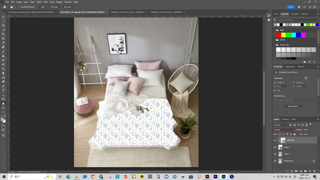Pick the red swatch under RGB
Image resolution: width=320 pixels, height=180 pixels.
[278, 35]
